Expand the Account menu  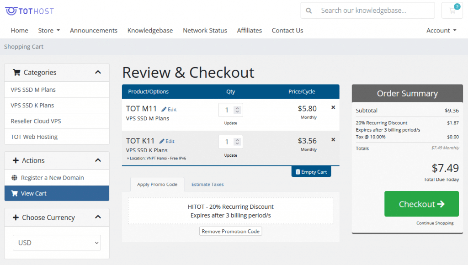click(441, 31)
